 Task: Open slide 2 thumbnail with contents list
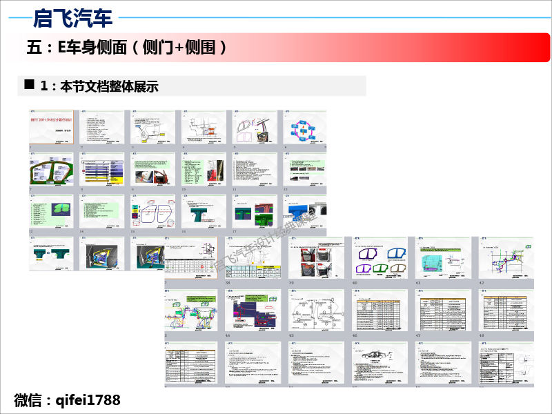(101, 127)
